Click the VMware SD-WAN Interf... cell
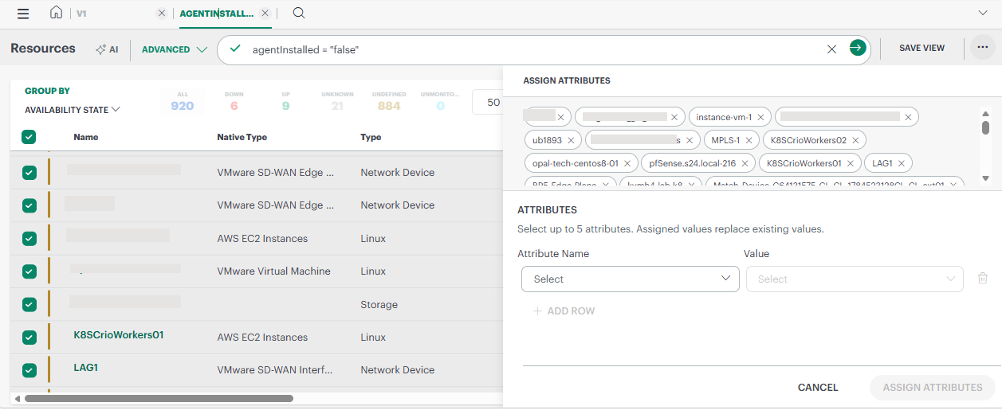The width and height of the screenshot is (1002, 410). tap(275, 370)
